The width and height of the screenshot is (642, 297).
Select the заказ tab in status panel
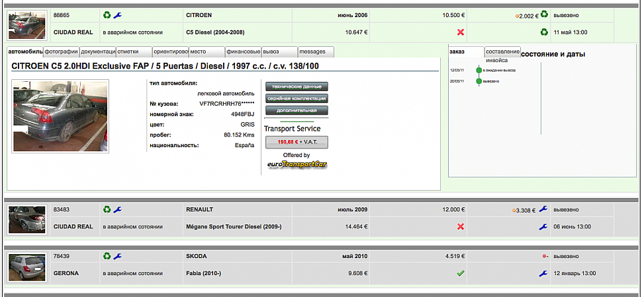[x=467, y=52]
